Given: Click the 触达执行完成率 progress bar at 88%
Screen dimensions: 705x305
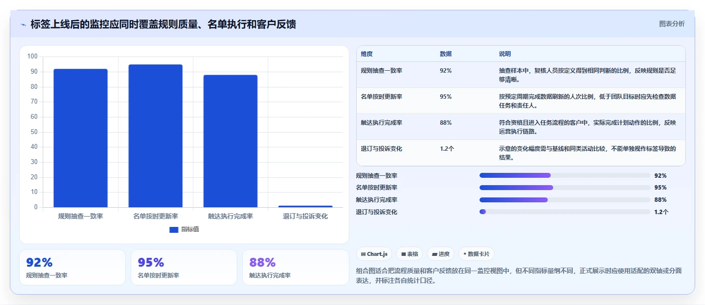Looking at the screenshot, I should [565, 200].
